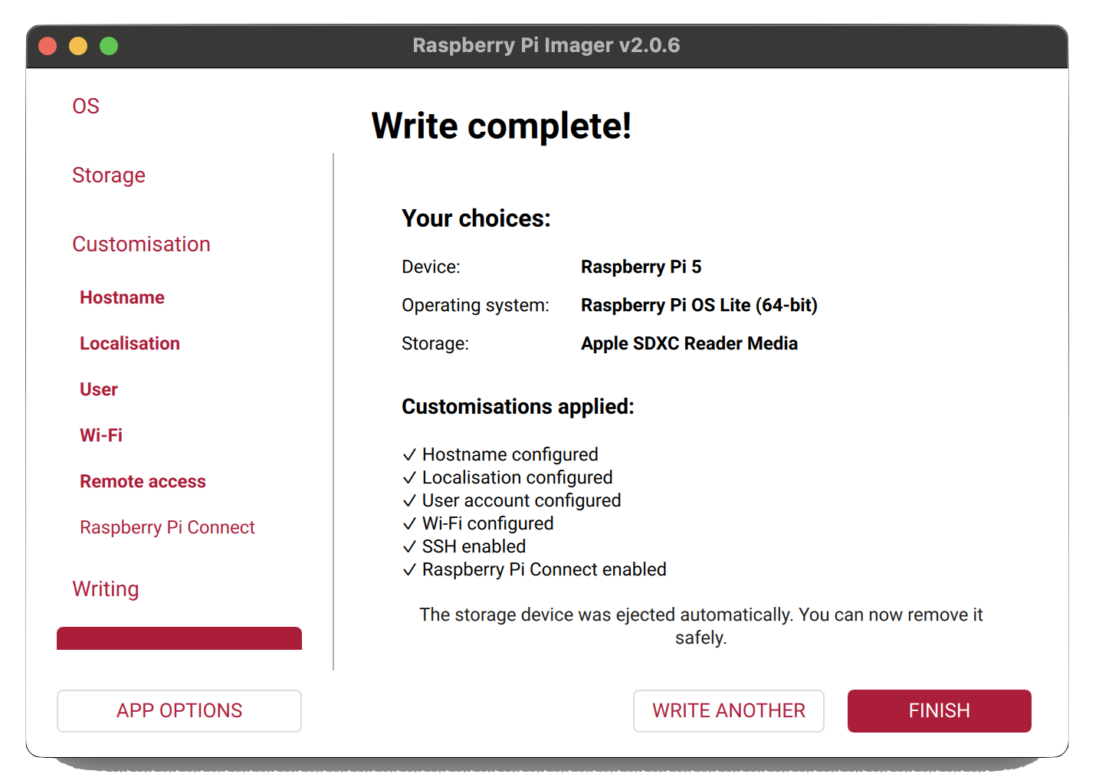Select the User configuration item
The width and height of the screenshot is (1099, 777).
click(98, 389)
